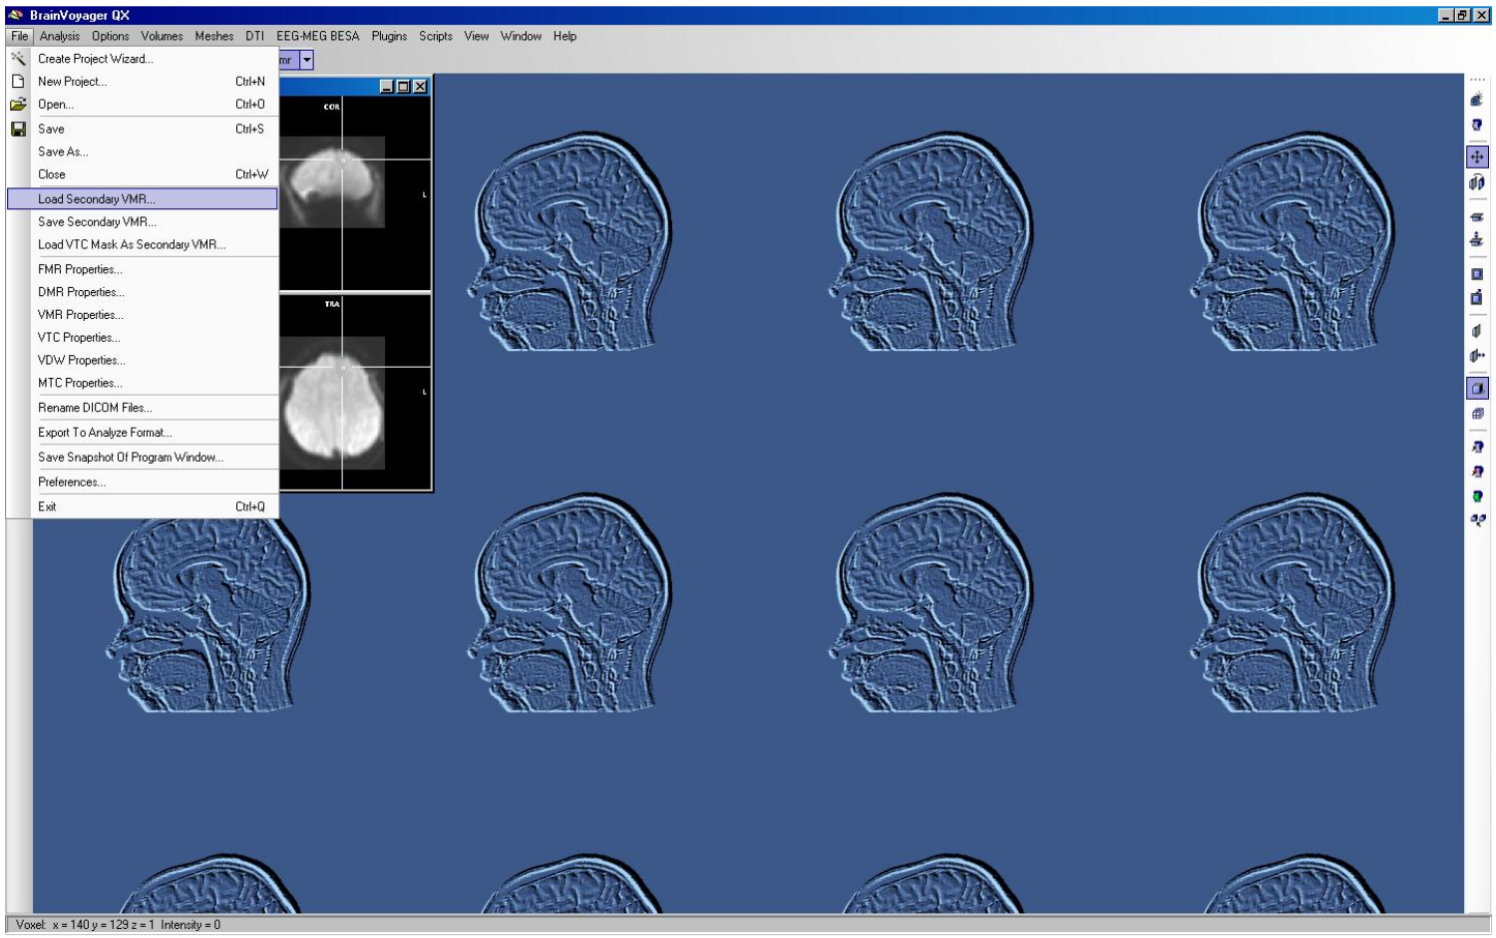Select Save Snapshot Of Program Window...
The height and width of the screenshot is (938, 1496).
coord(142,458)
